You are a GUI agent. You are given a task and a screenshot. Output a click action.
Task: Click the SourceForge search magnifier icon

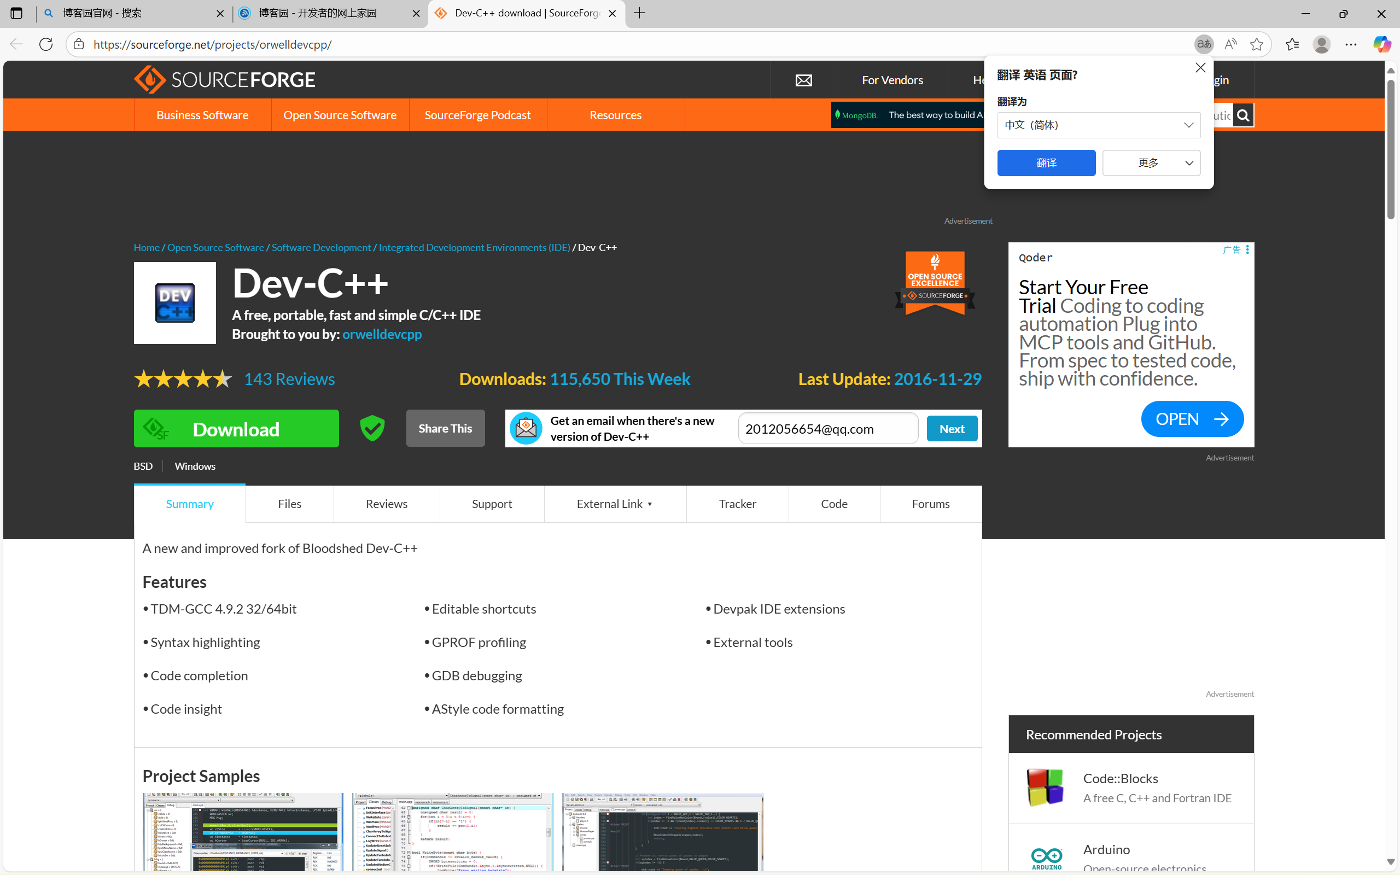1242,115
